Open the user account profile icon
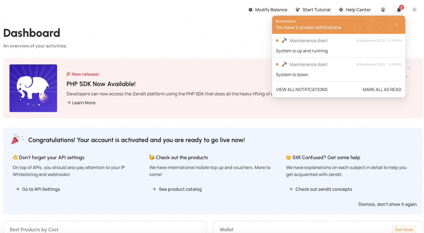 [383, 10]
